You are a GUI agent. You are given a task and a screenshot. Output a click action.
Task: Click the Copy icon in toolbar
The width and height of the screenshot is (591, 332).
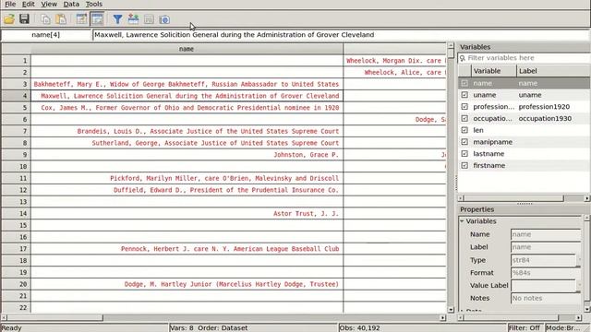pyautogui.click(x=45, y=18)
